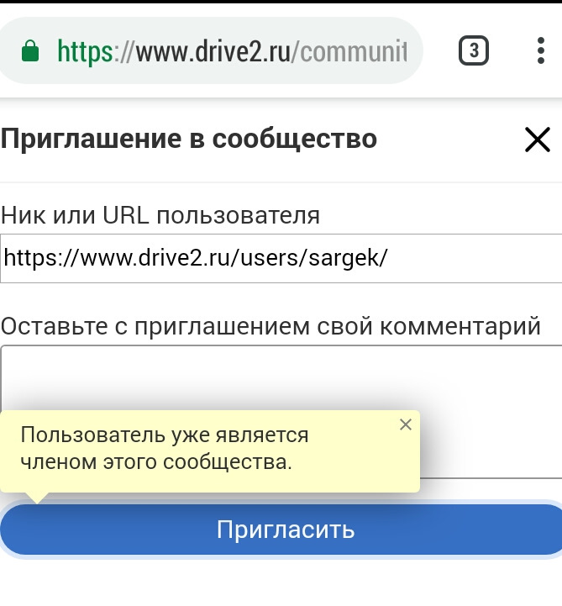Click the empty white area below Пригласить
The height and width of the screenshot is (606, 562).
pyautogui.click(x=281, y=582)
